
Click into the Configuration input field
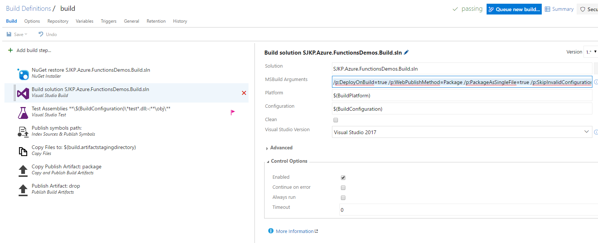pyautogui.click(x=462, y=109)
